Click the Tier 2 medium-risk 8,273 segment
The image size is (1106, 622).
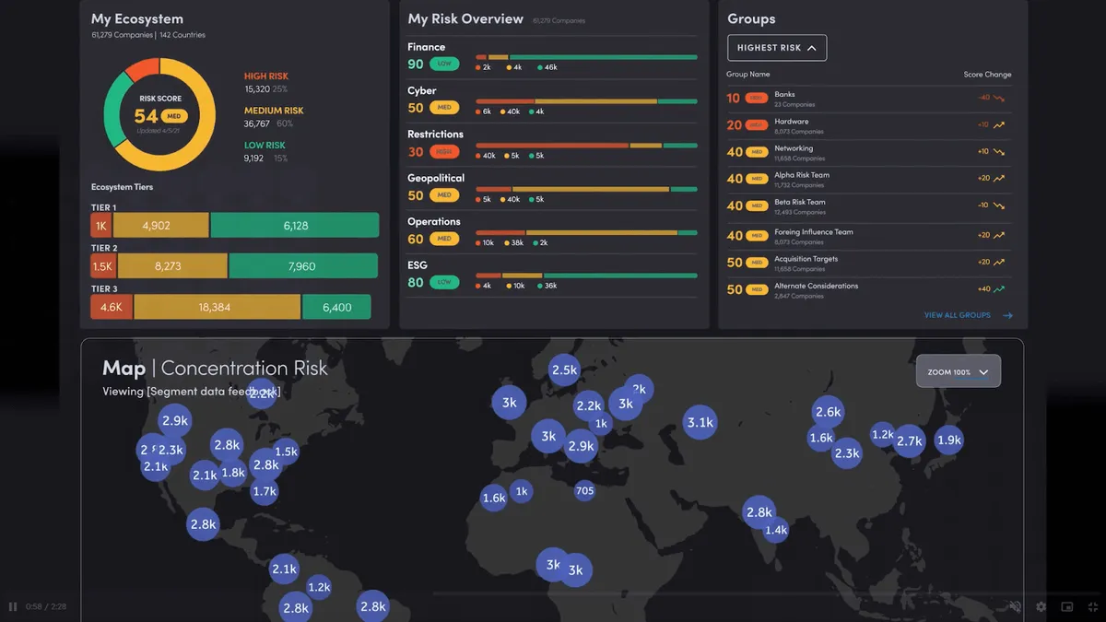pyautogui.click(x=172, y=265)
